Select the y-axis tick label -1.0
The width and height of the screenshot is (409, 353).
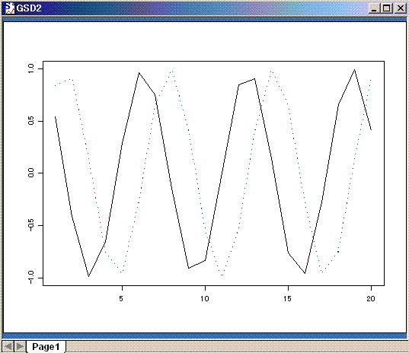(31, 277)
